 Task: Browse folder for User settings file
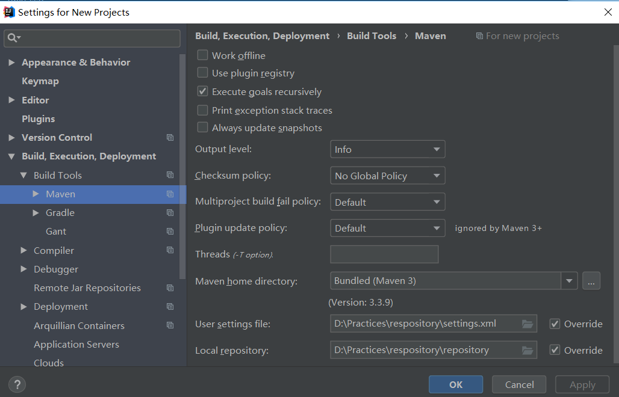pyautogui.click(x=527, y=324)
